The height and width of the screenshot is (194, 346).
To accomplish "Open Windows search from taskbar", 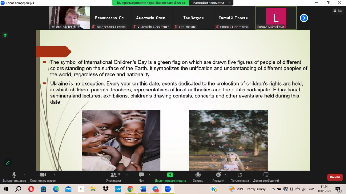I will click(18, 189).
